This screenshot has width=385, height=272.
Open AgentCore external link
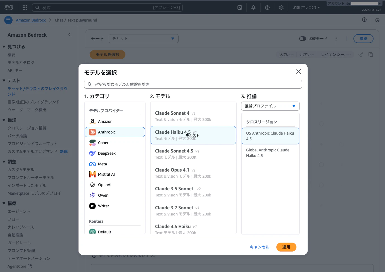20,266
